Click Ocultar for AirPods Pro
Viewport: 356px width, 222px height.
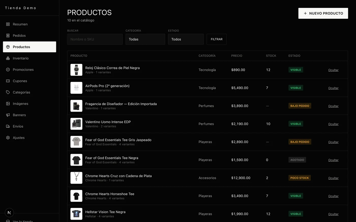(333, 88)
